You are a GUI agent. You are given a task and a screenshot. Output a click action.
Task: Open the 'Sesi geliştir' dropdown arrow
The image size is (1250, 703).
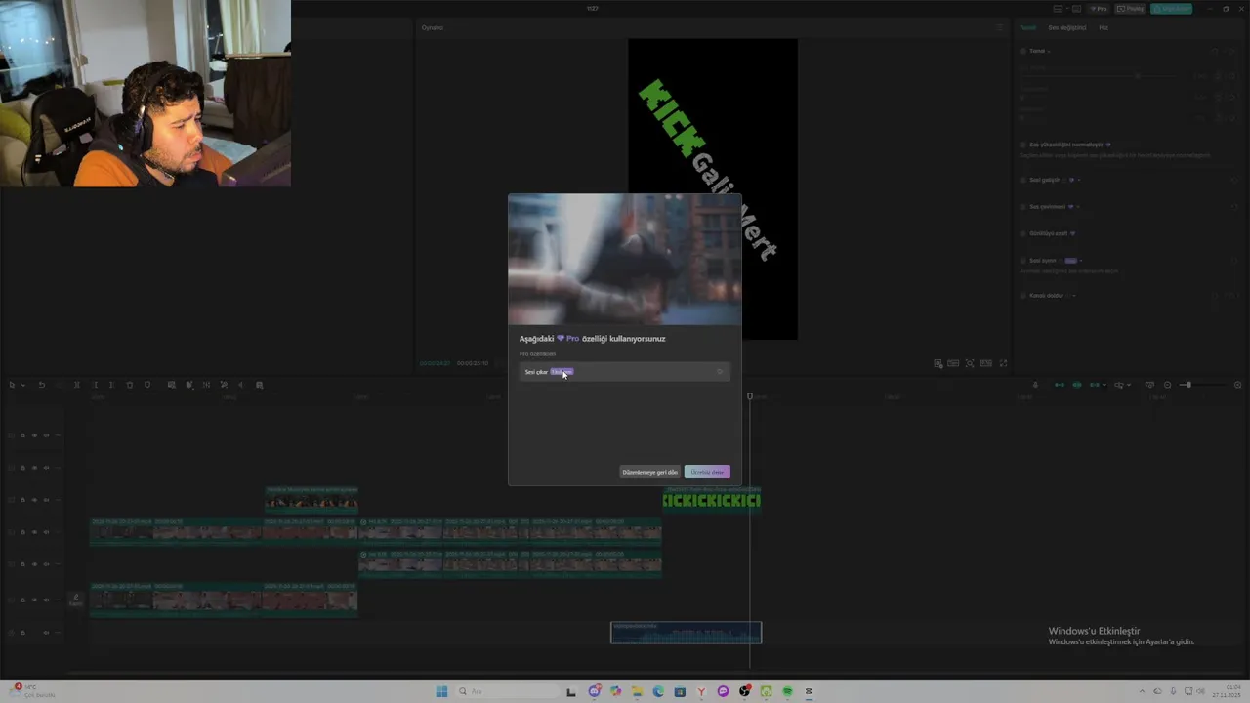click(1078, 180)
